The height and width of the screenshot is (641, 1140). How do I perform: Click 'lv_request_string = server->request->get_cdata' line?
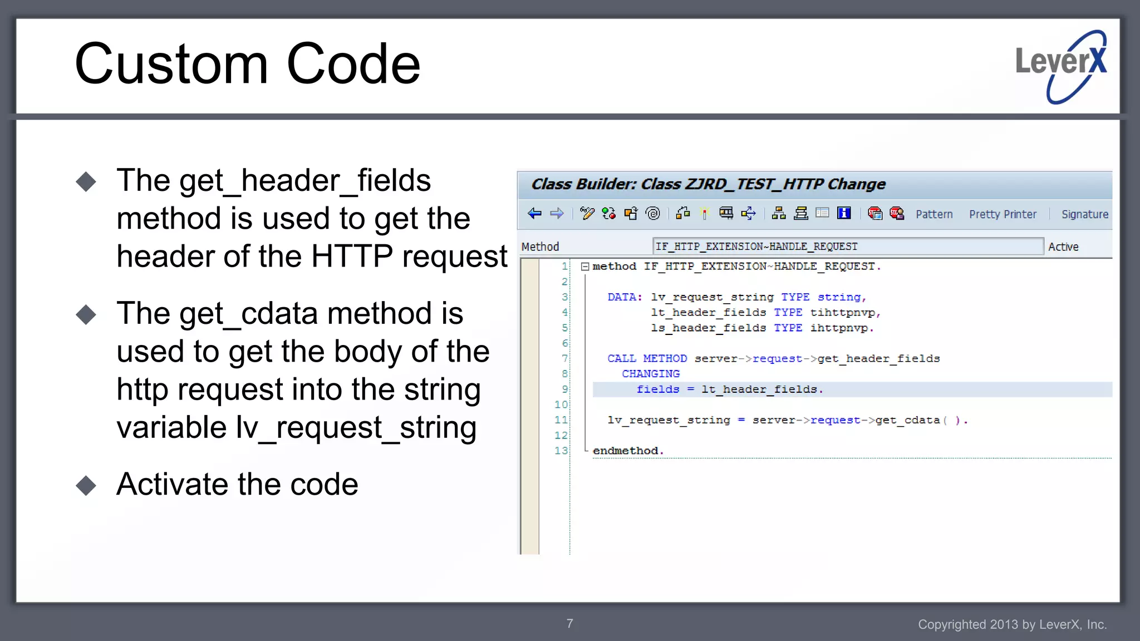tap(788, 420)
